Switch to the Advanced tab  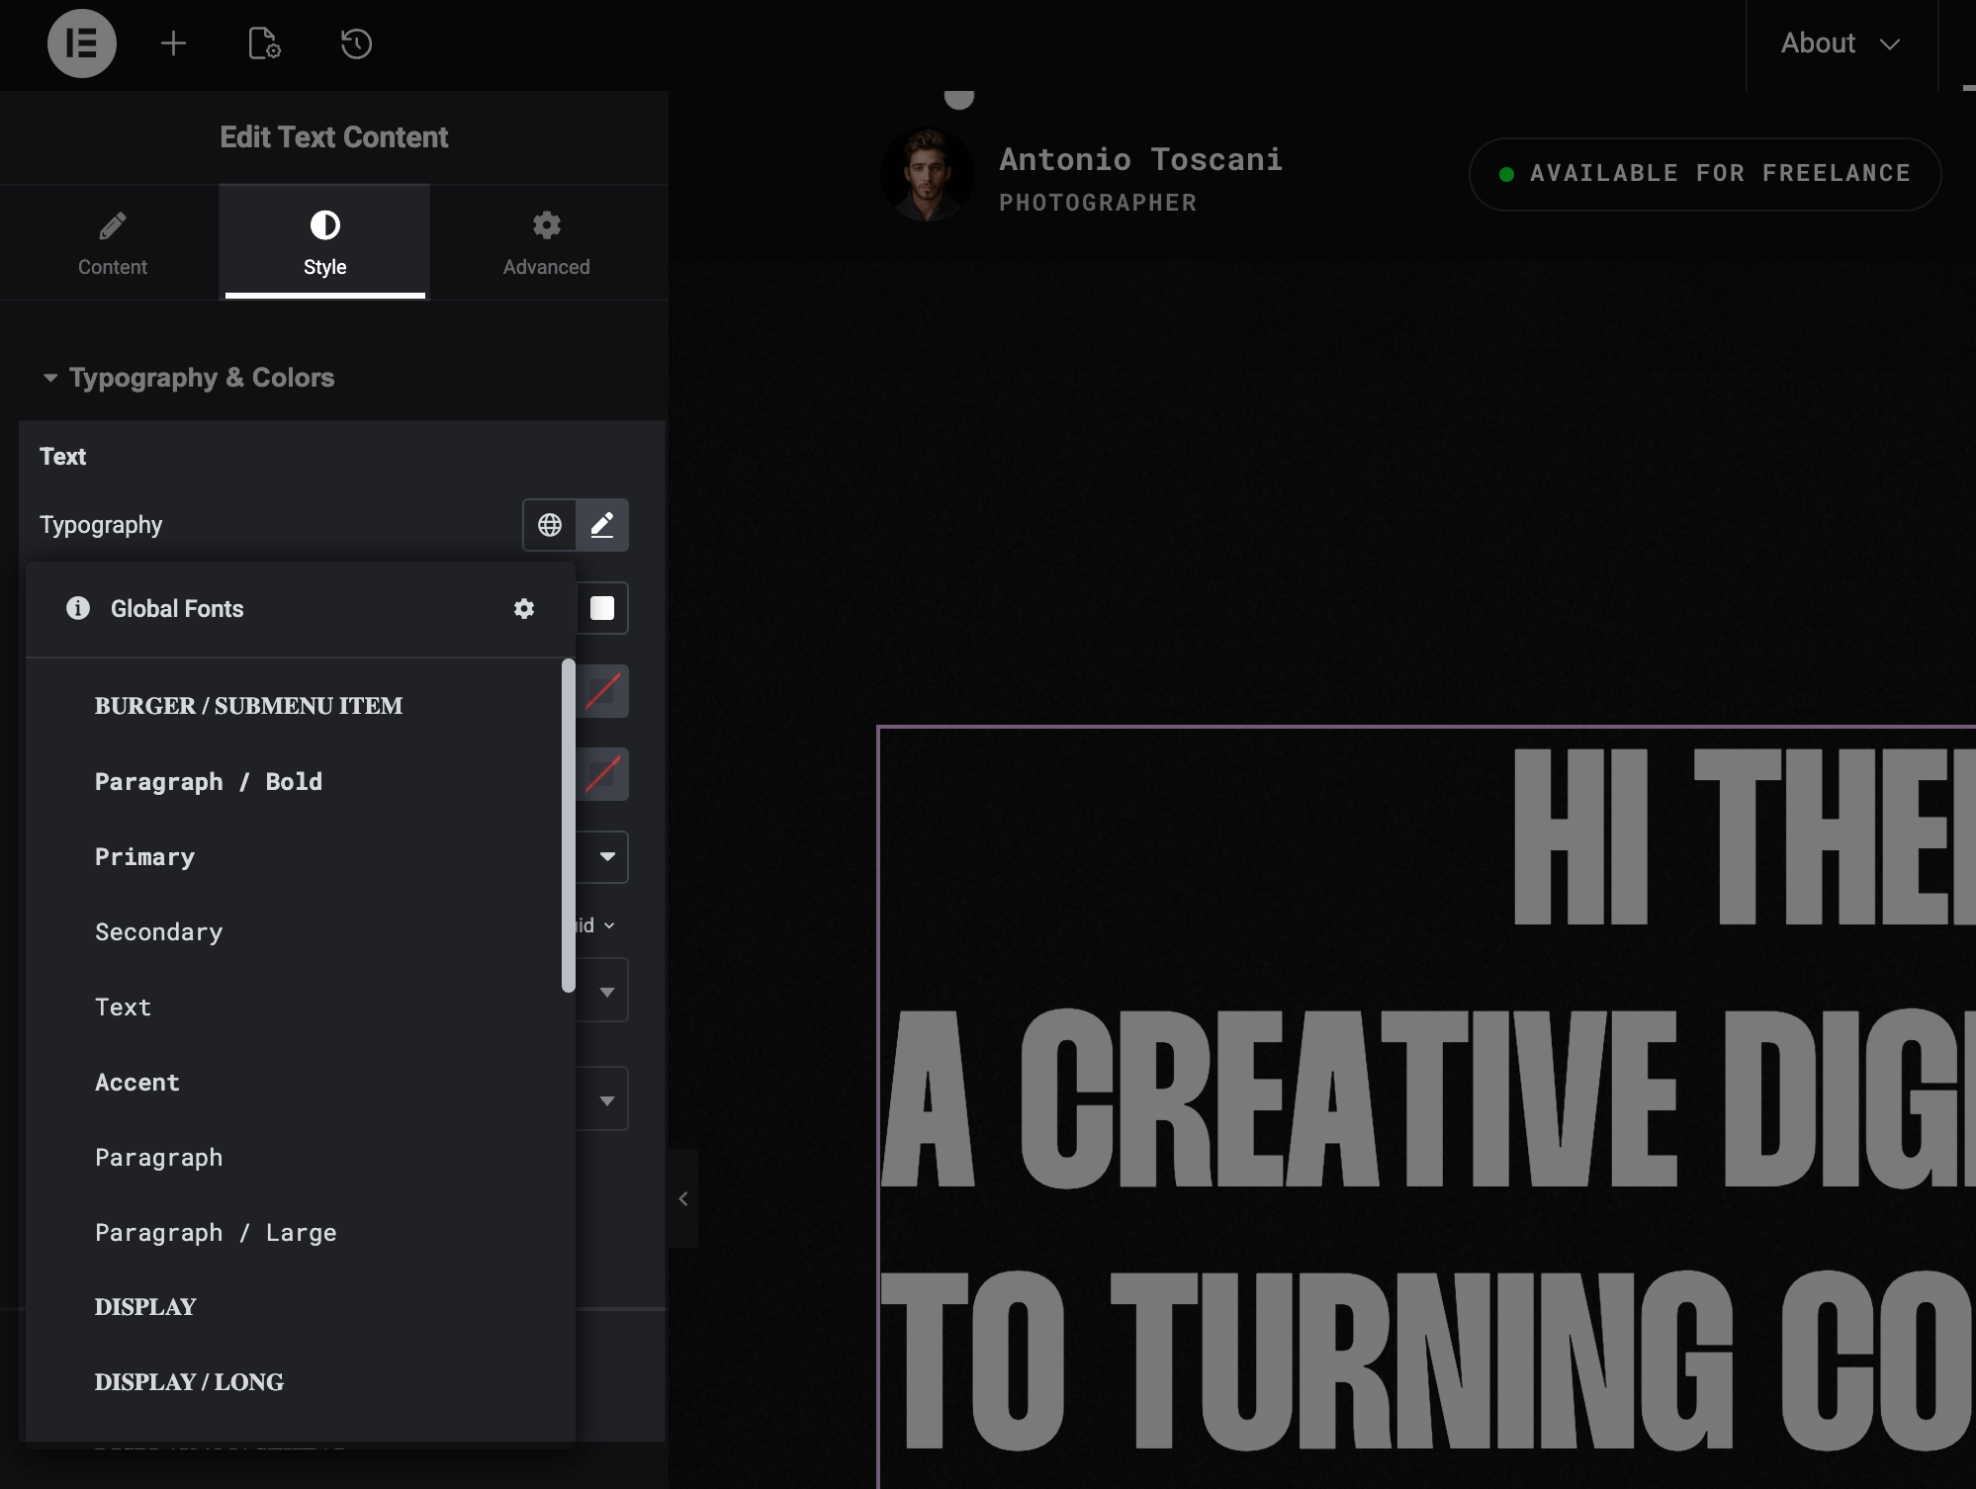point(546,242)
